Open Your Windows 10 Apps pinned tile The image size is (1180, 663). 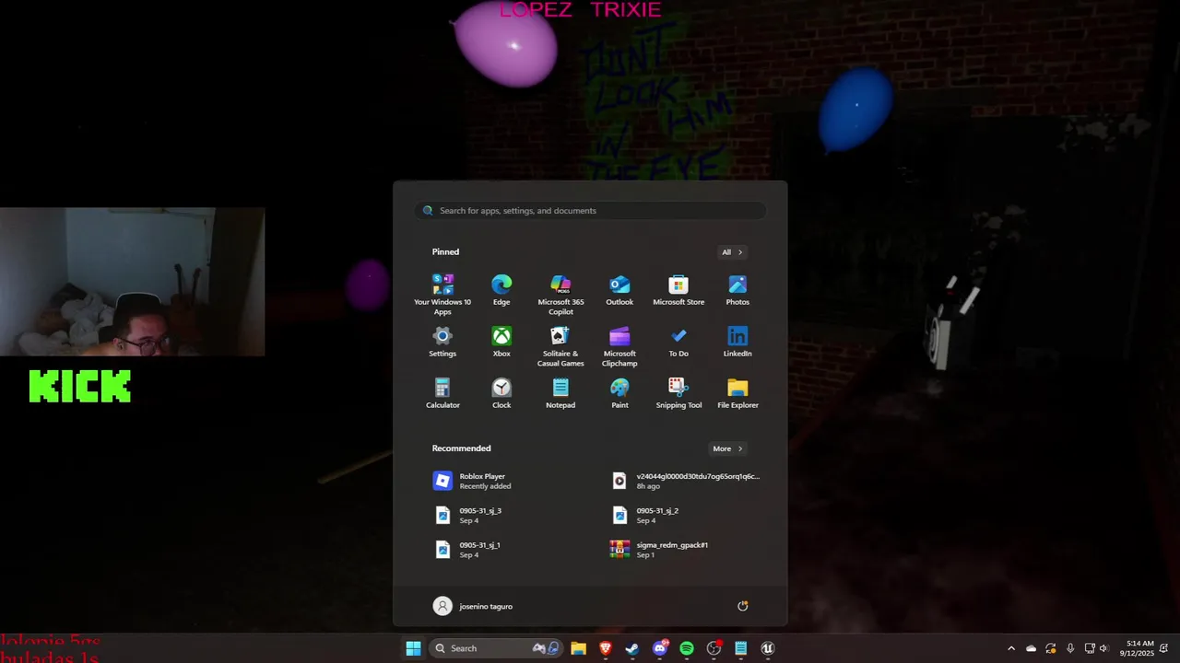(x=442, y=294)
